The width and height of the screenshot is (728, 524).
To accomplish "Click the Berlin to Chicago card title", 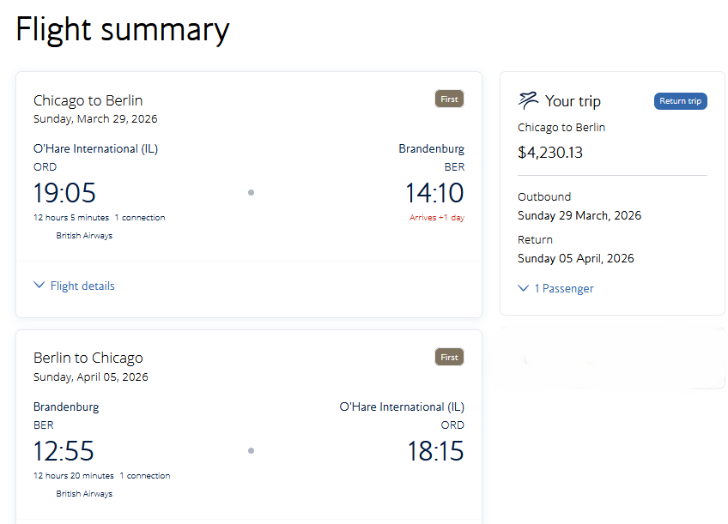I will (x=88, y=358).
